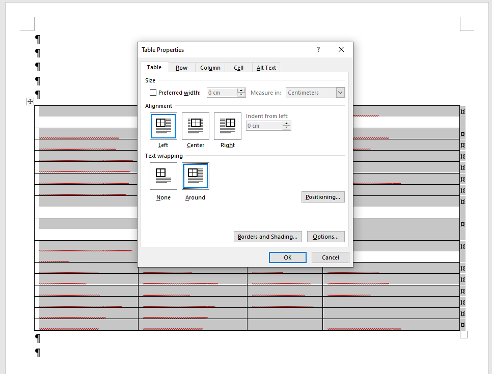Screen dimensions: 492x374
Task: Switch to the Column tab
Action: point(210,68)
